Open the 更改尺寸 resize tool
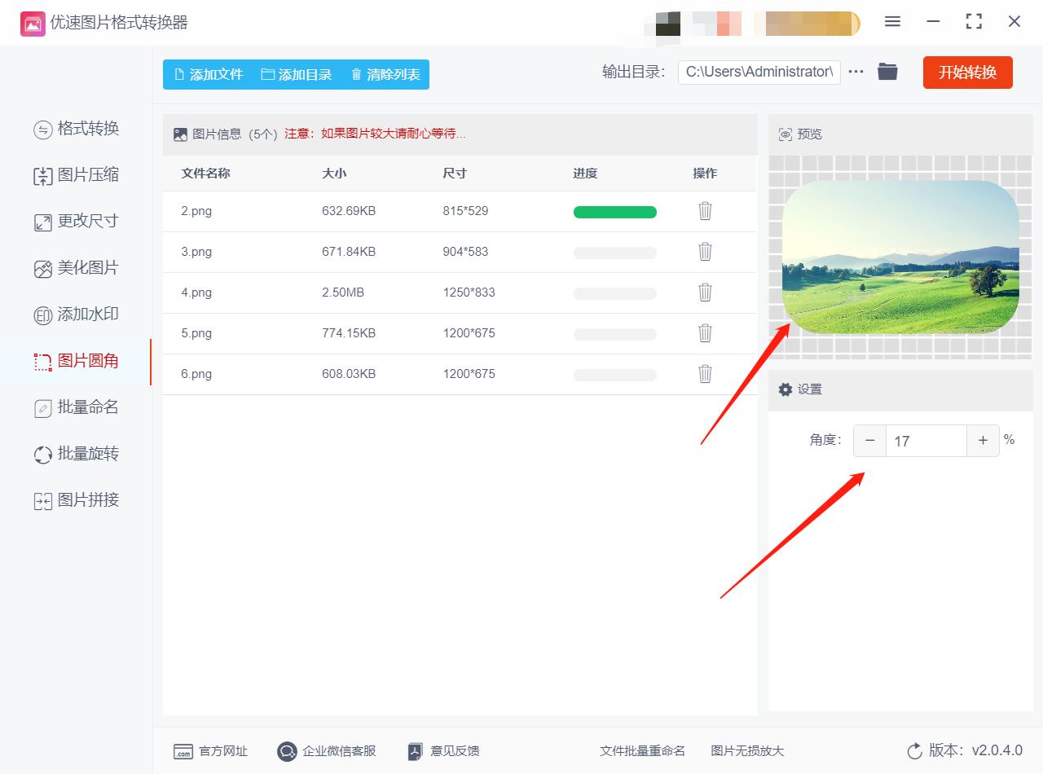Screen dimensions: 1043x774 point(77,222)
